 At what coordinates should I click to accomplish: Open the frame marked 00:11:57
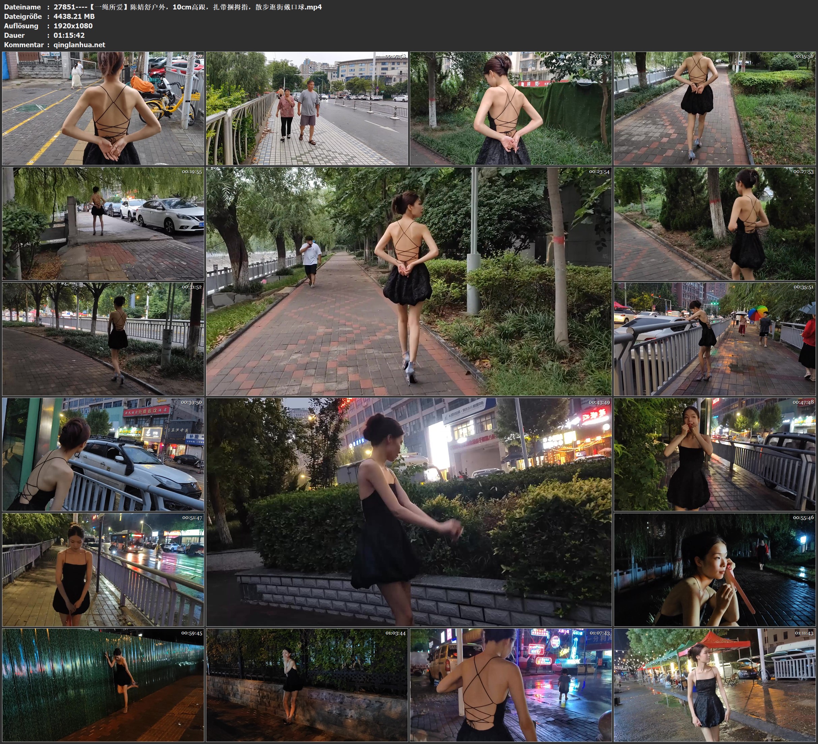pyautogui.click(x=511, y=108)
